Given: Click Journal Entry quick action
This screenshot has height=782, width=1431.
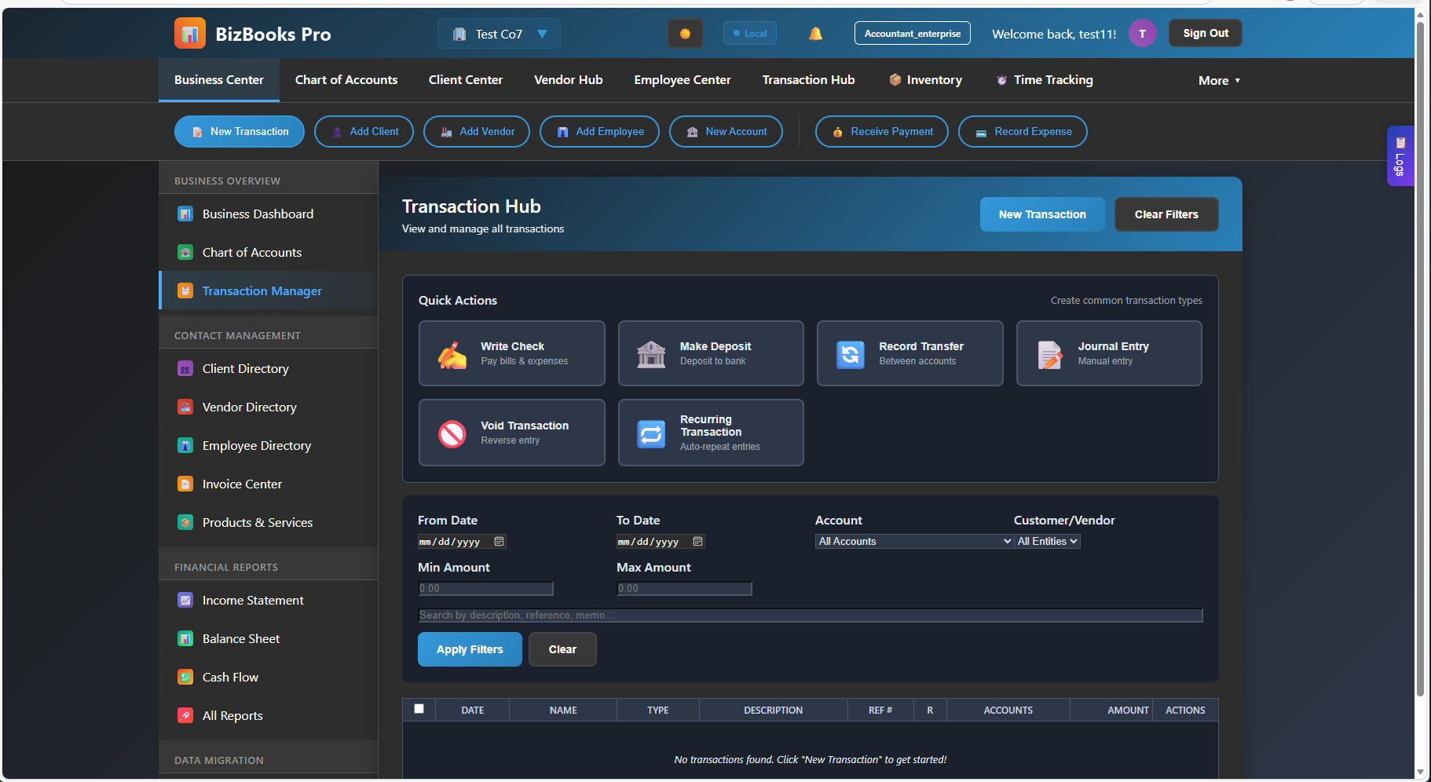Looking at the screenshot, I should click(1109, 353).
